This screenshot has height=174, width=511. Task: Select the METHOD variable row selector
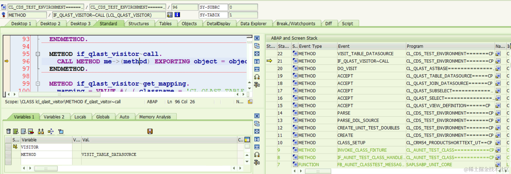[8, 154]
